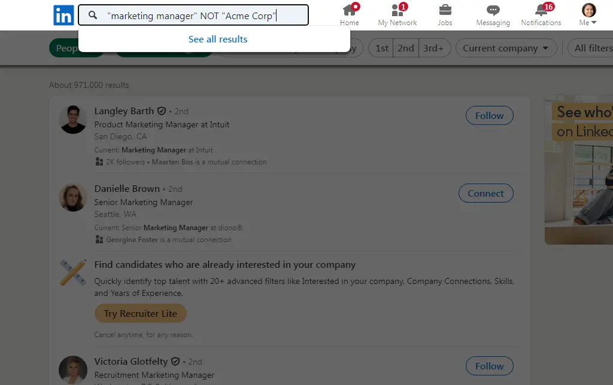Open the Messaging chat icon

point(493,10)
